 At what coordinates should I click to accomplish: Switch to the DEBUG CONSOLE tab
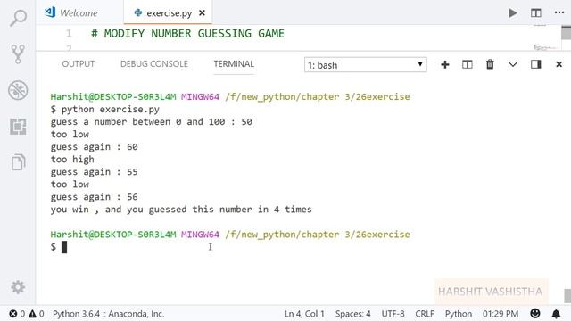pos(154,64)
